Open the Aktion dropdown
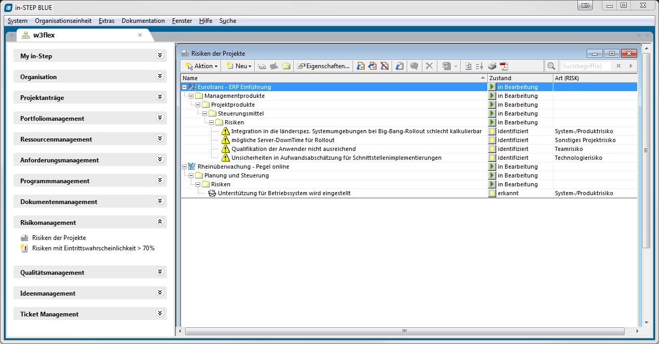Screen dimensions: 659x344 (x=202, y=66)
